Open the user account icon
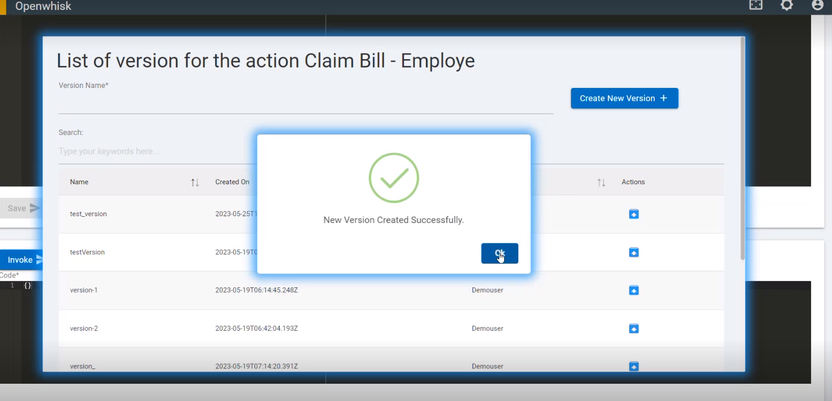The width and height of the screenshot is (832, 401). [817, 5]
